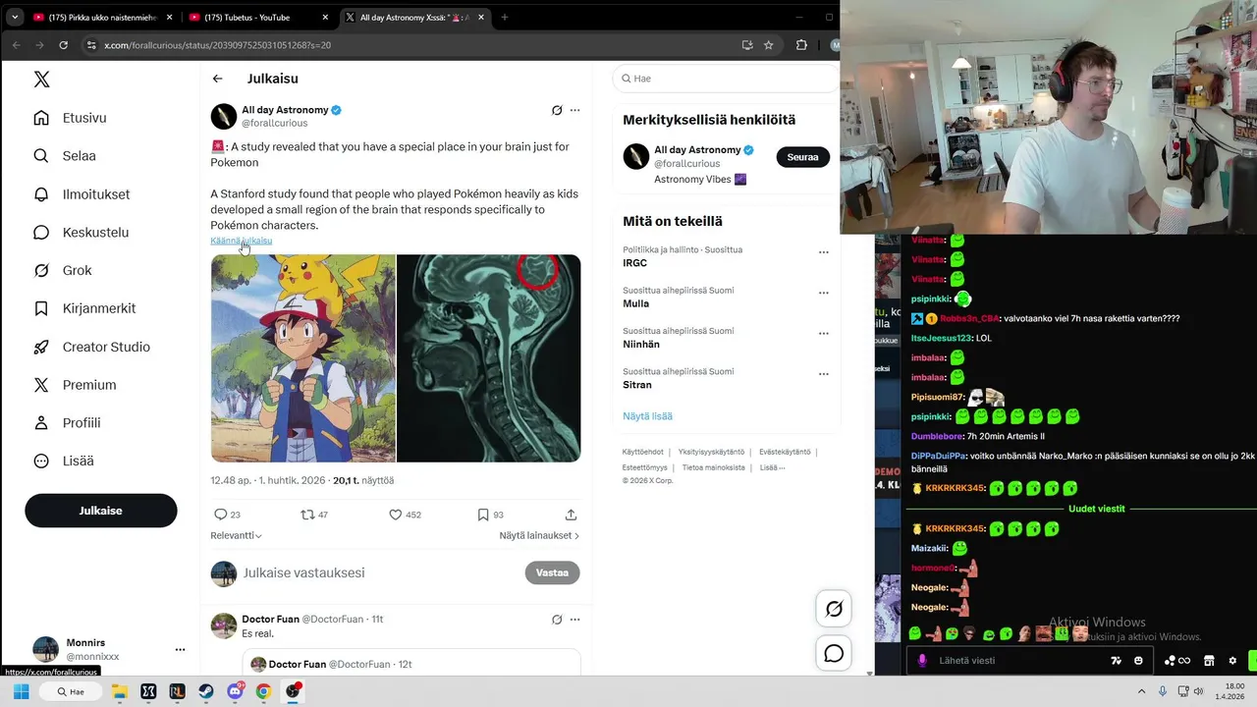Click the Julkaise post button
The height and width of the screenshot is (707, 1257).
tap(101, 511)
